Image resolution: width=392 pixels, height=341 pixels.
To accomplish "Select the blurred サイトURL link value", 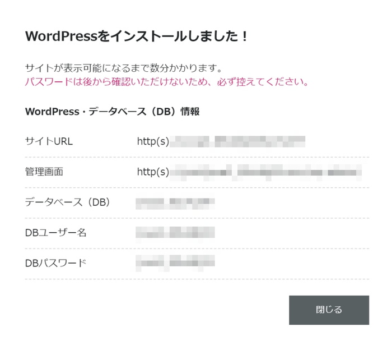I will [221, 141].
